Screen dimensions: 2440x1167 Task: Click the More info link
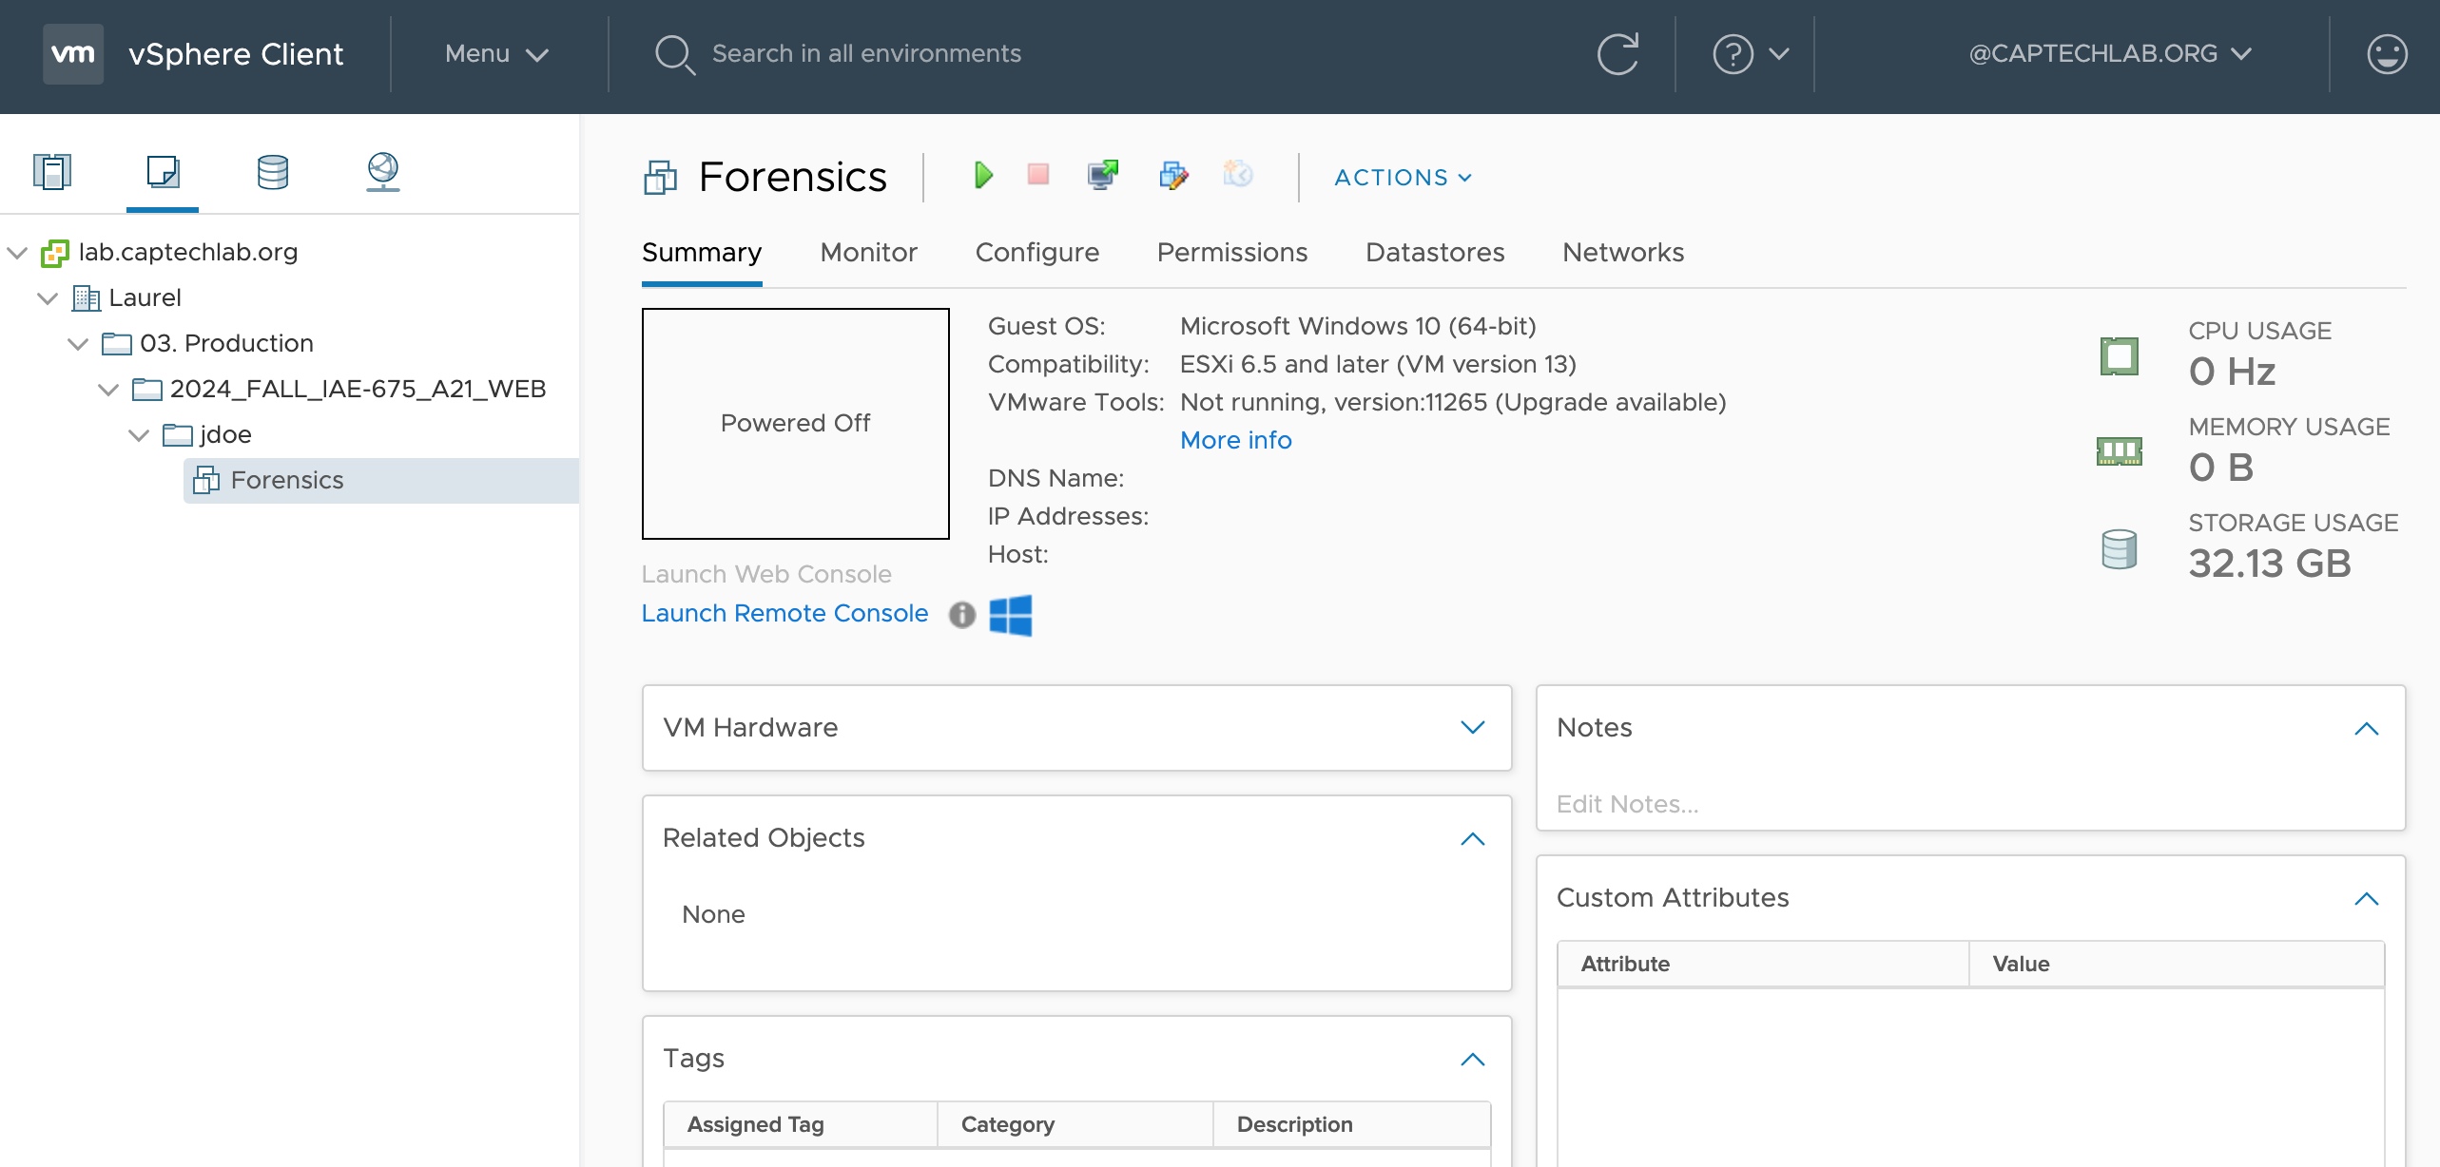(1235, 440)
